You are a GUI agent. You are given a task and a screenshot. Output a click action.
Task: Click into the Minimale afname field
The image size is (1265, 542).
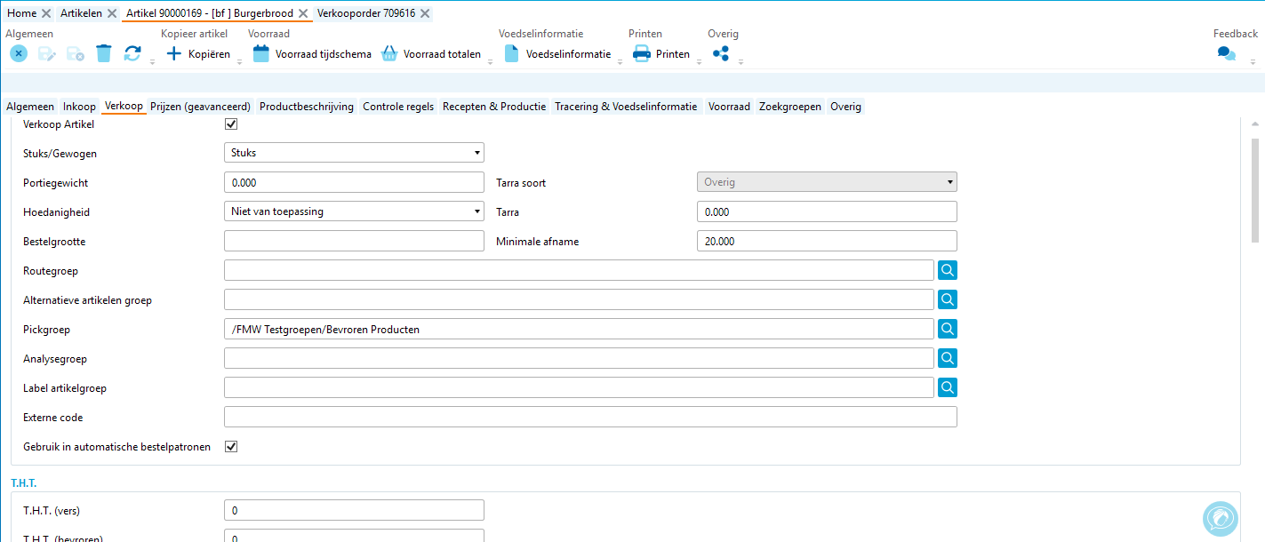(x=827, y=241)
